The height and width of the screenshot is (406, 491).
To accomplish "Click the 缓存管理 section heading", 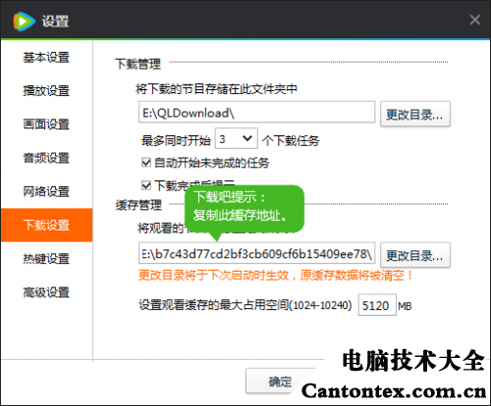I will tap(138, 205).
